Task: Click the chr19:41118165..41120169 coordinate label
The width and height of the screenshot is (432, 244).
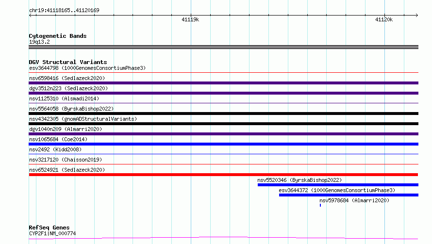Action: click(x=64, y=11)
